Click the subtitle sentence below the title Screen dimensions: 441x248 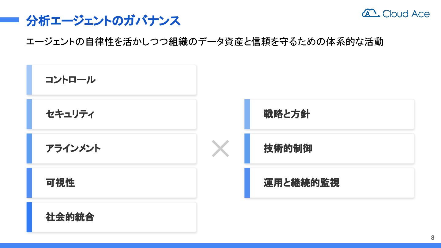pos(205,42)
